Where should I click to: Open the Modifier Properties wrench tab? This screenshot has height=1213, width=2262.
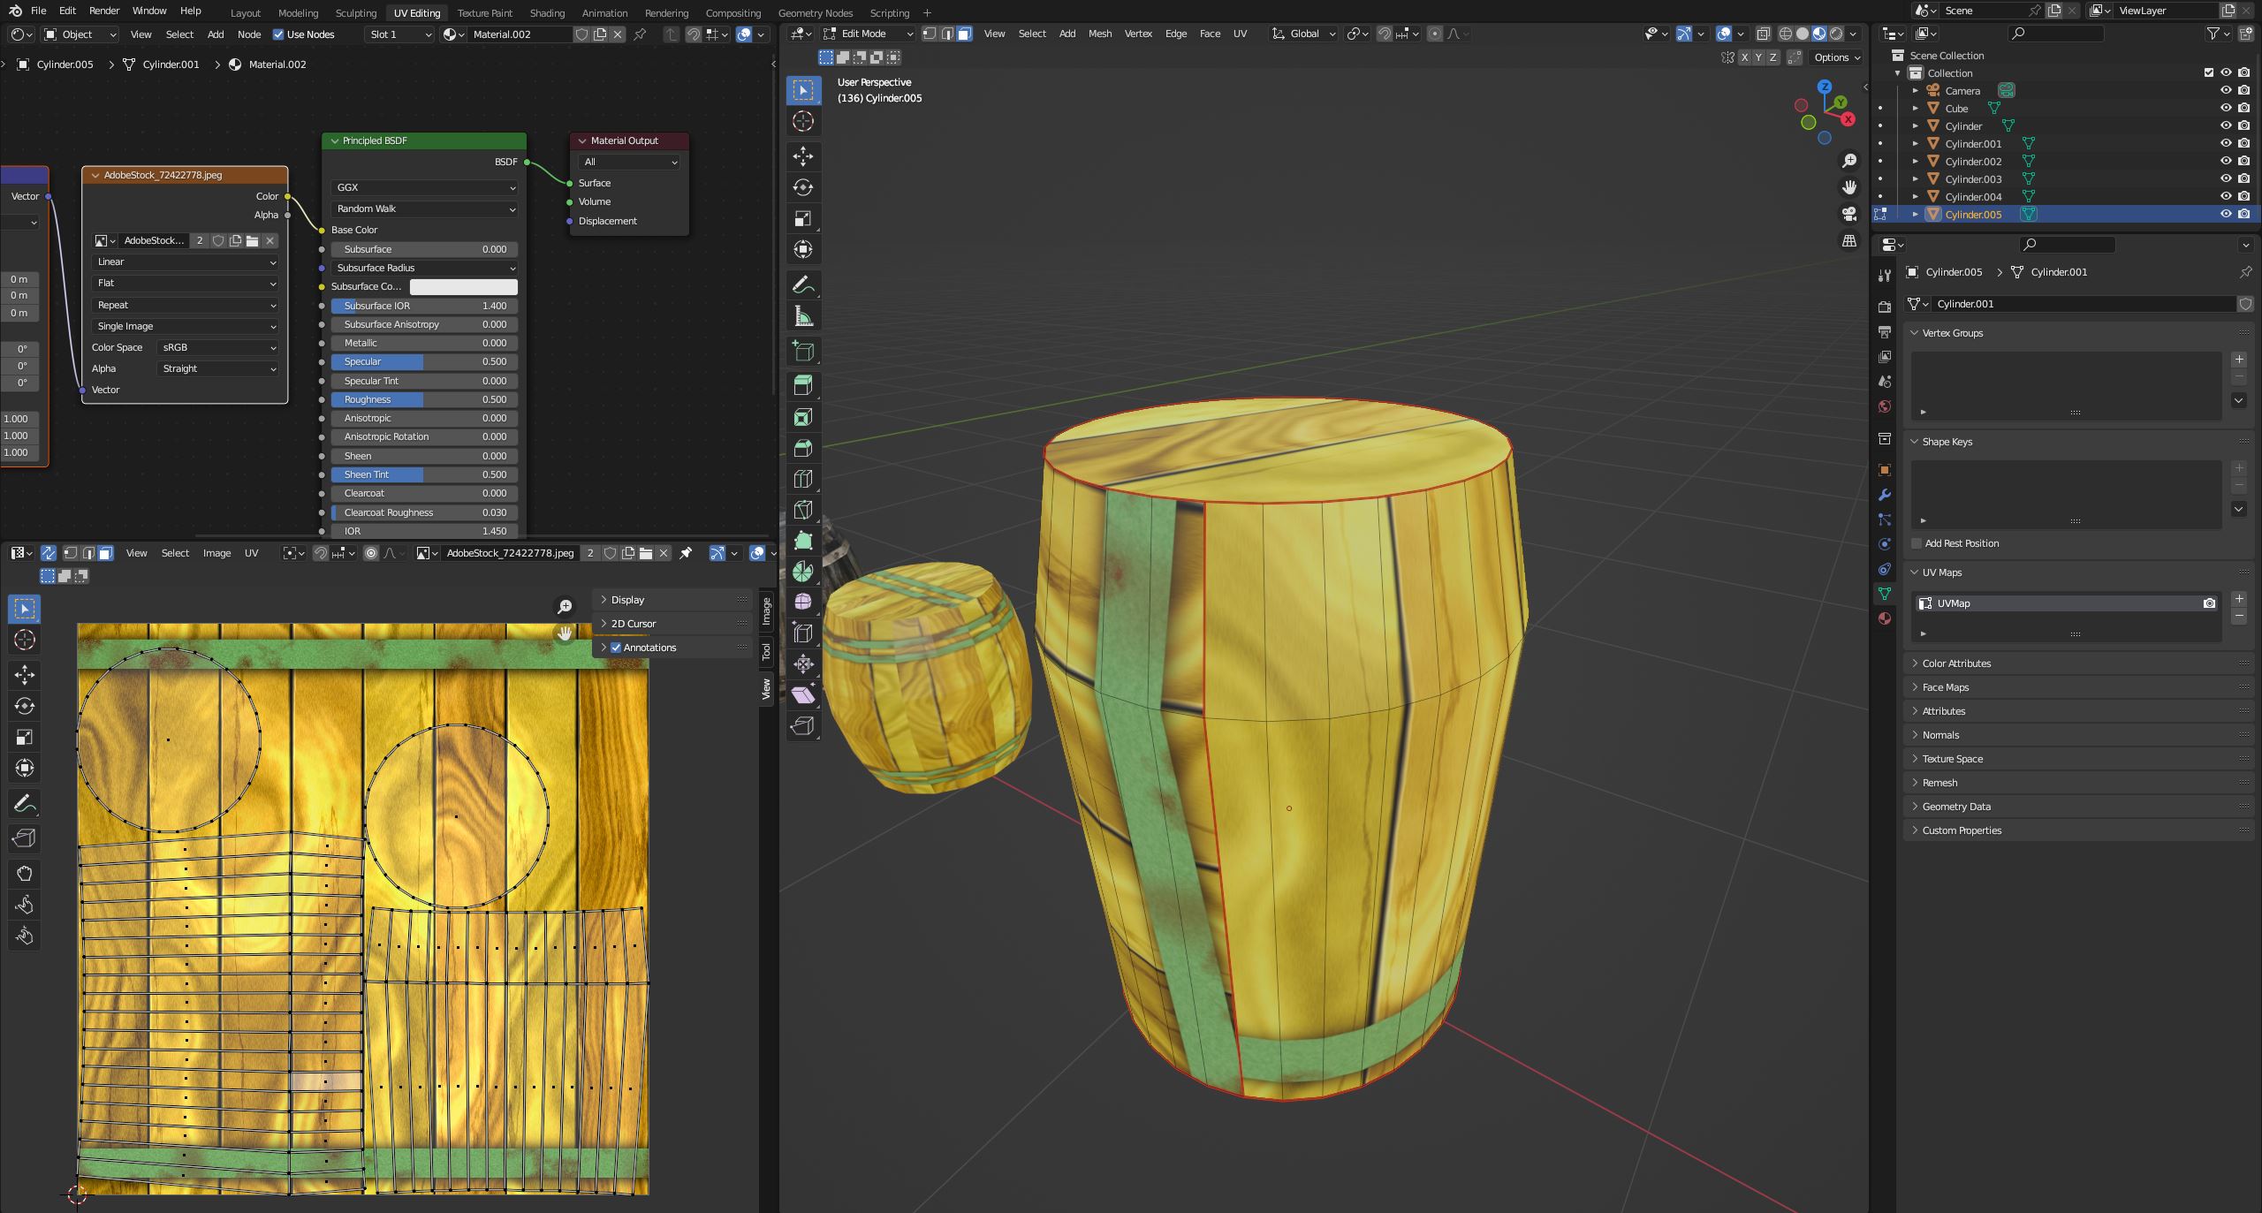pos(1885,496)
